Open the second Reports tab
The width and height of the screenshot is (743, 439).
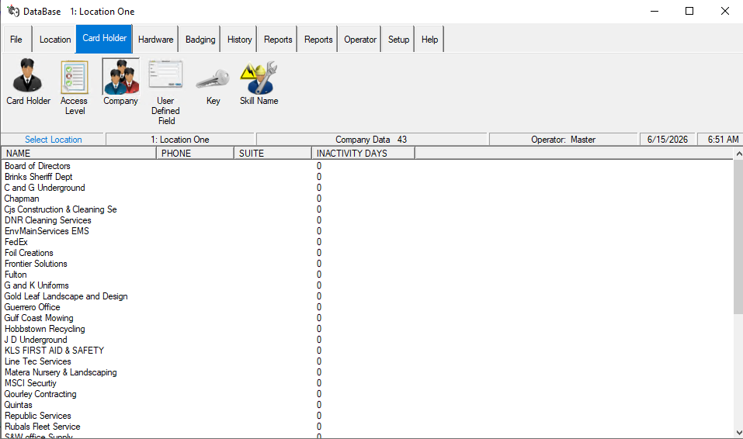coord(318,40)
